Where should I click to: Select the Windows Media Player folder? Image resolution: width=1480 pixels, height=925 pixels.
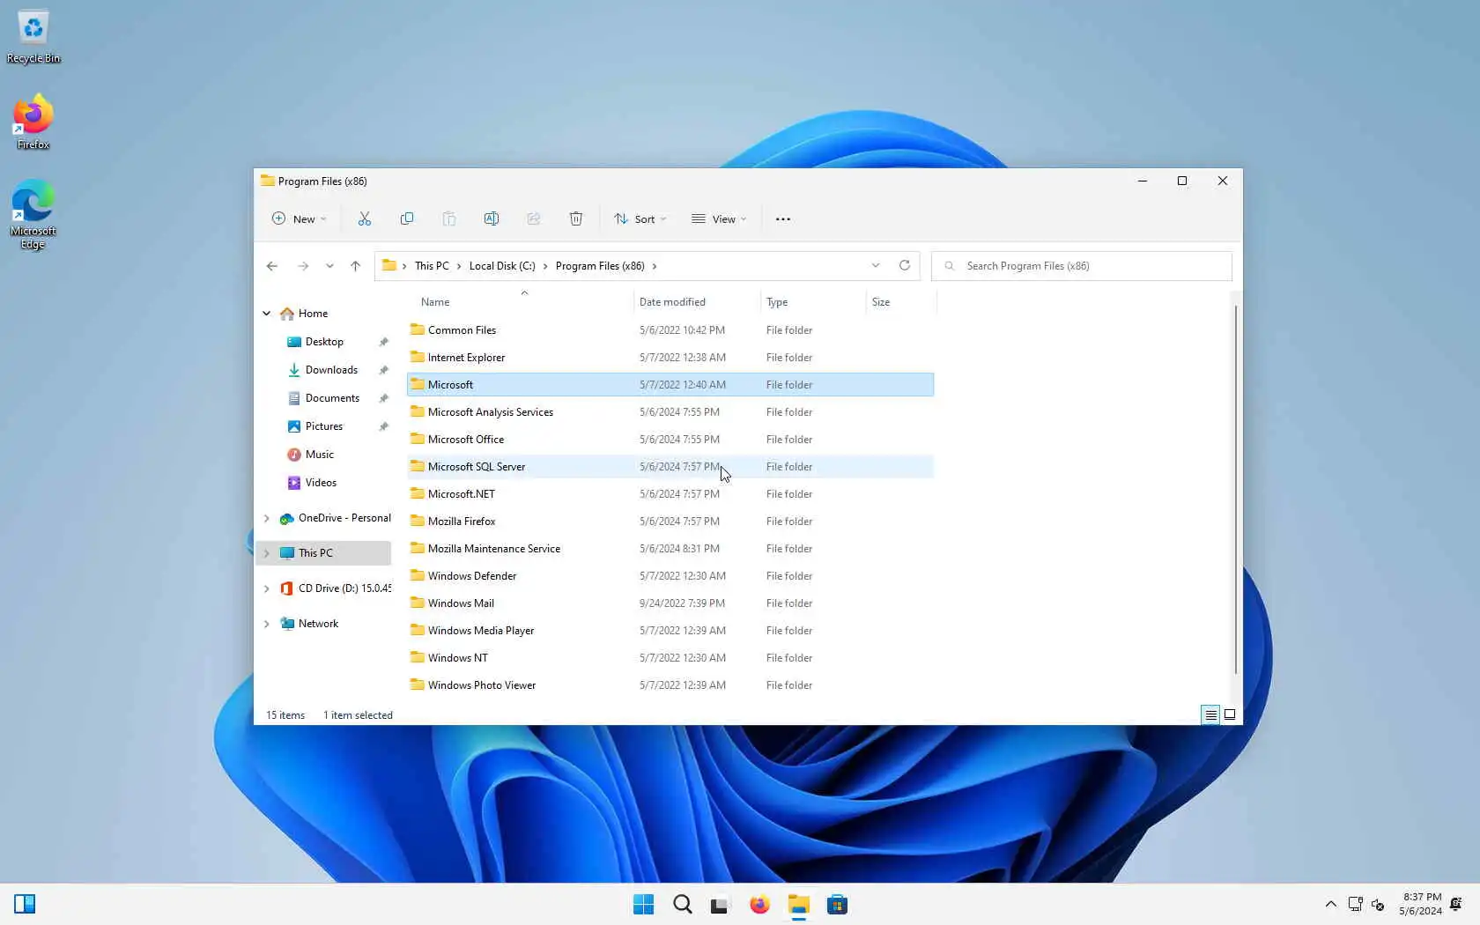670,631
